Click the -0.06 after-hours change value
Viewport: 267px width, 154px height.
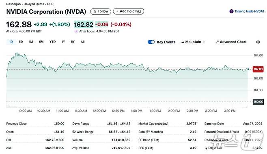(x=102, y=24)
